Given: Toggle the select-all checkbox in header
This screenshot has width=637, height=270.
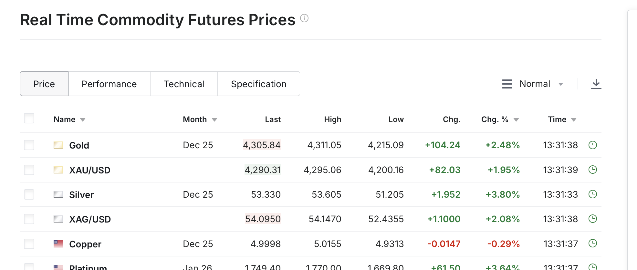Looking at the screenshot, I should pos(29,118).
